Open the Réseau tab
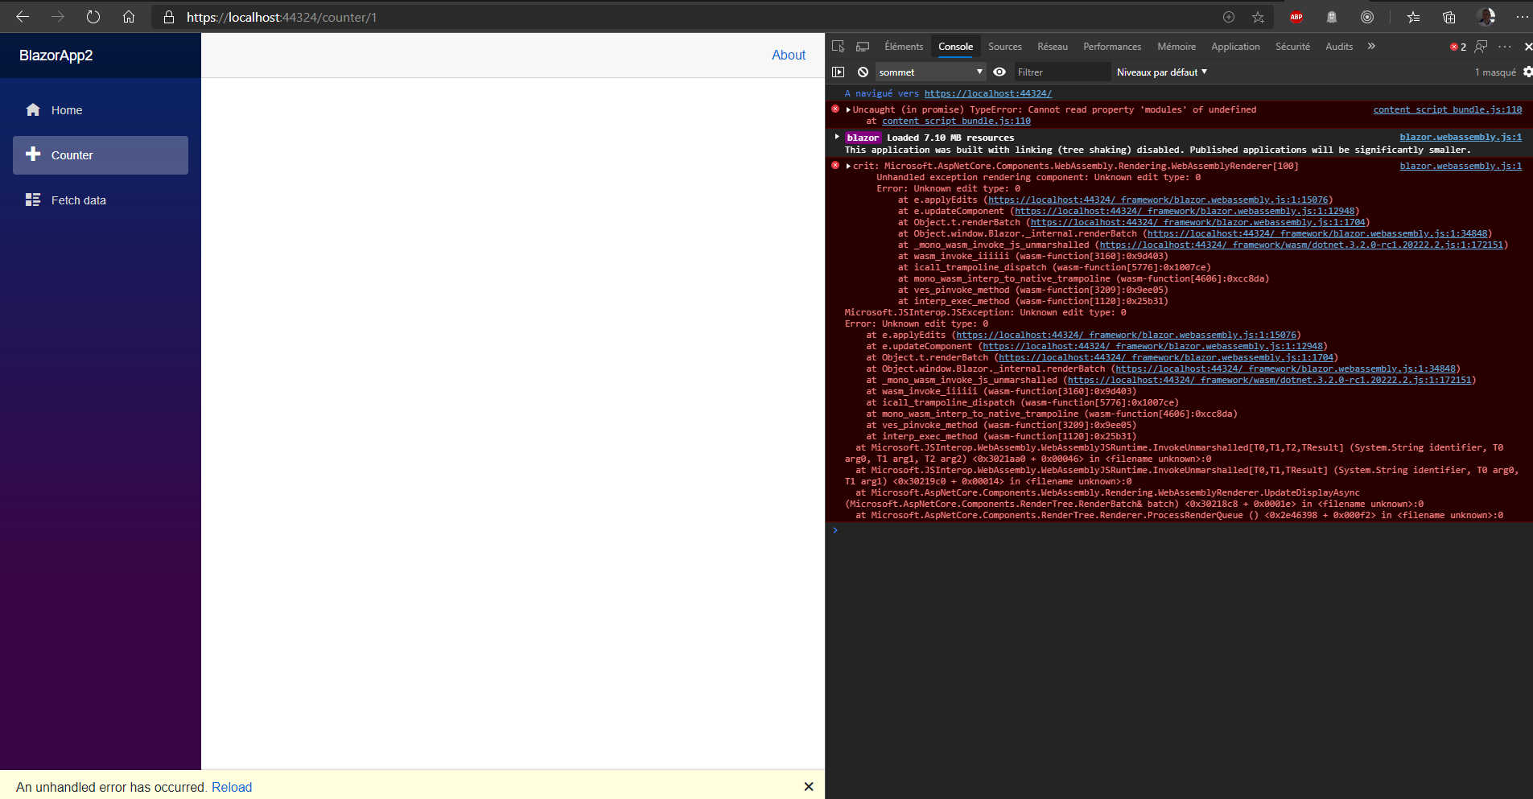The image size is (1533, 799). click(1053, 47)
